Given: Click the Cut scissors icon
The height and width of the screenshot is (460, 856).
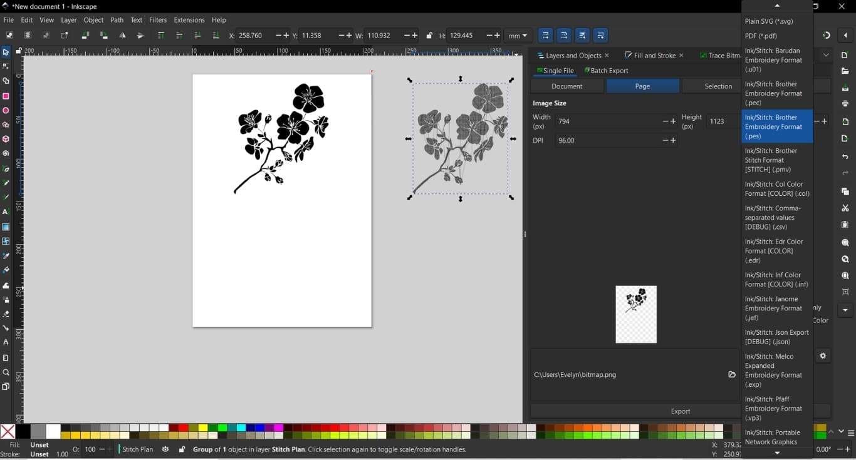Looking at the screenshot, I should click(845, 208).
